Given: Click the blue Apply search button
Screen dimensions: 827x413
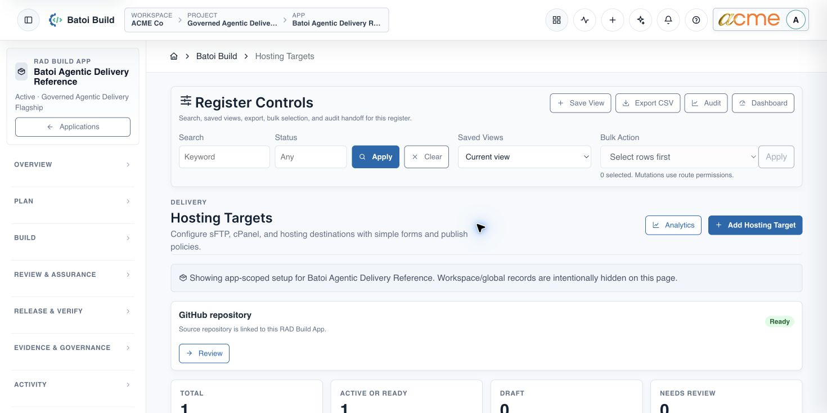Looking at the screenshot, I should 376,157.
